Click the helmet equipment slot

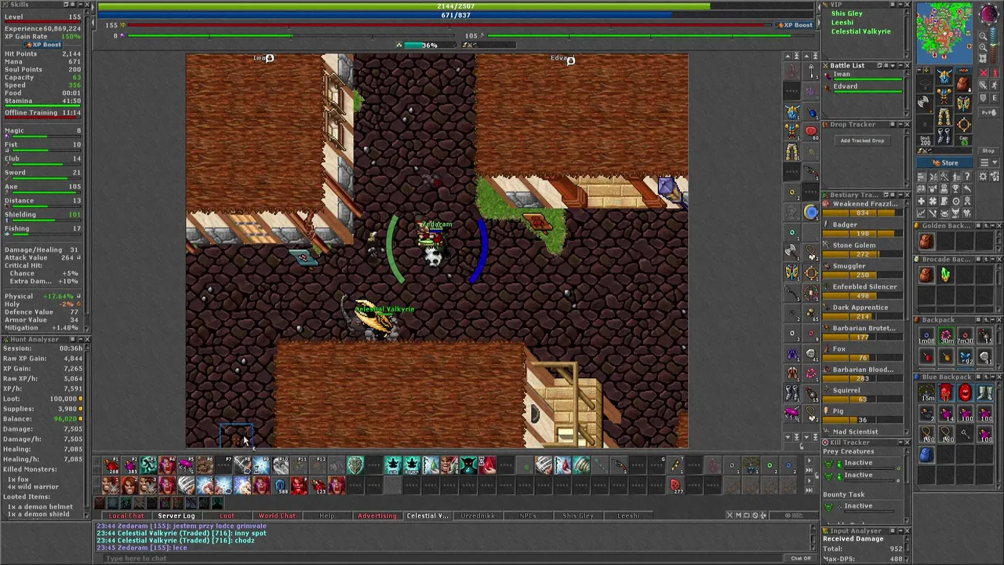click(x=944, y=76)
